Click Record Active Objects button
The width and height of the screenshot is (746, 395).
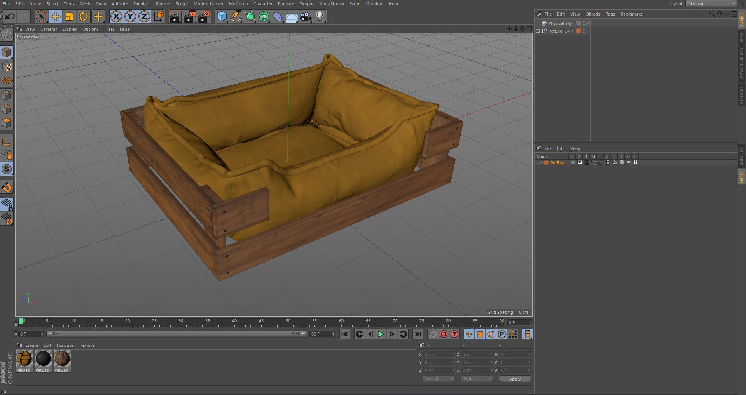[432, 334]
